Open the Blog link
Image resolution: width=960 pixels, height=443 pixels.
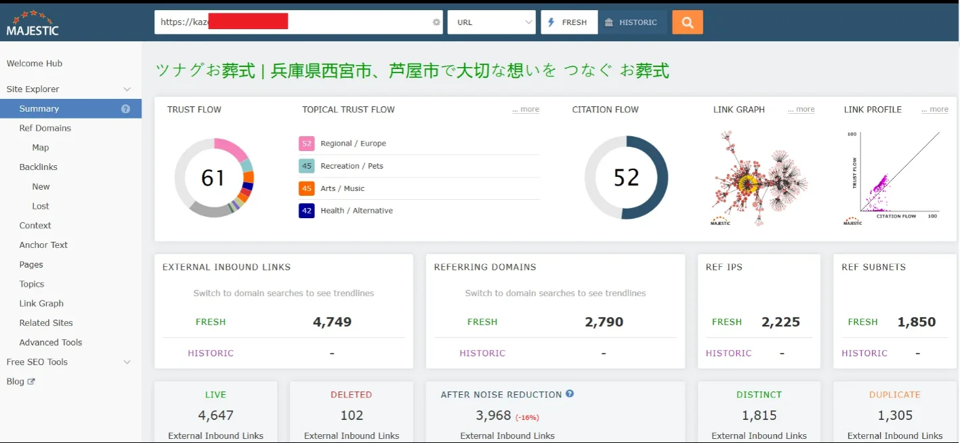(x=15, y=381)
